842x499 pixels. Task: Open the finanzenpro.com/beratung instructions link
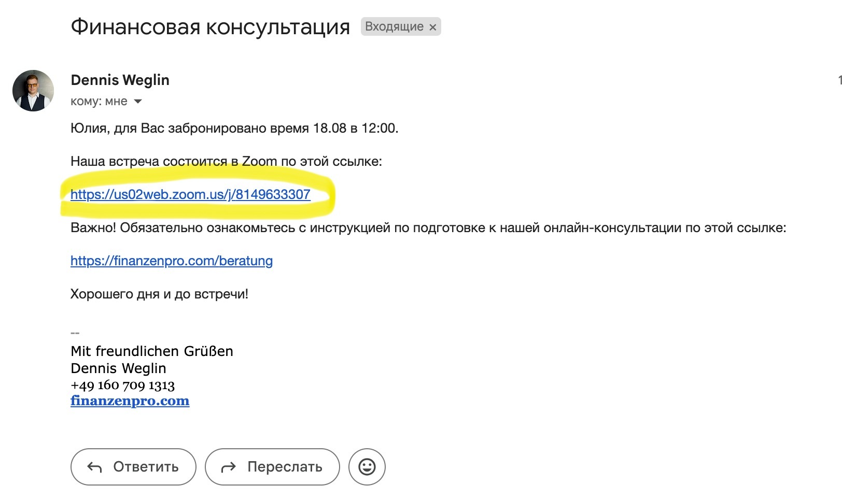click(172, 261)
